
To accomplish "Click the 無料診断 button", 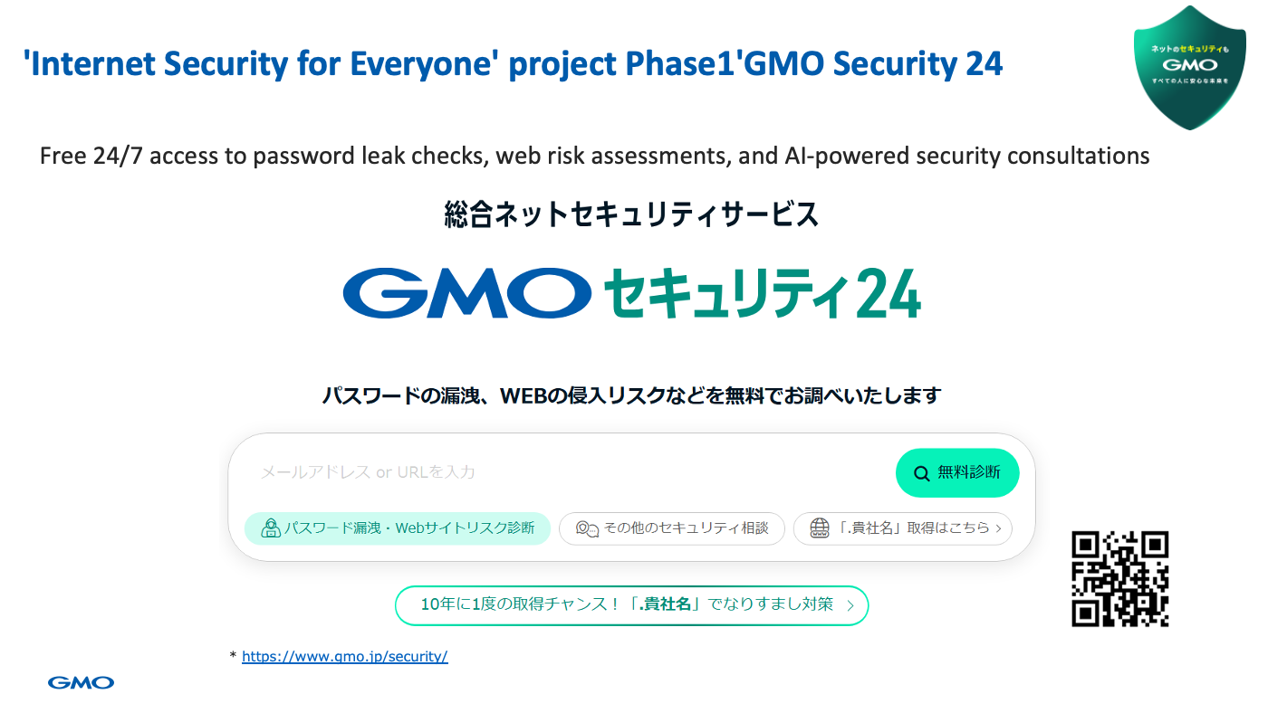I will click(x=957, y=473).
